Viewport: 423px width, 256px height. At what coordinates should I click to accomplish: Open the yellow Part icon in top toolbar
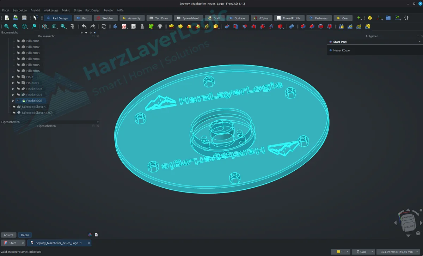(370, 18)
